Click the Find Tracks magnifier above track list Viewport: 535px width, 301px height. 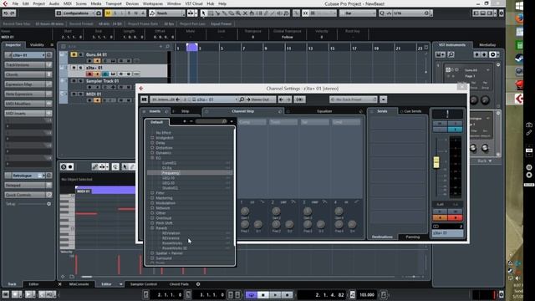[167, 47]
